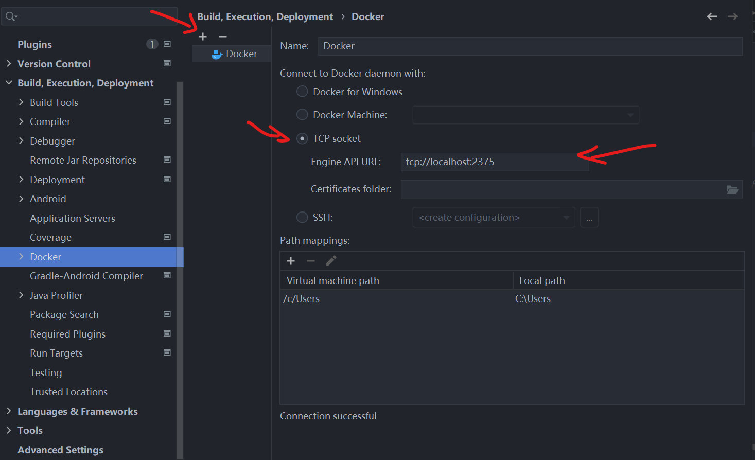
Task: Click project-level icon next to Deployment
Action: point(167,179)
